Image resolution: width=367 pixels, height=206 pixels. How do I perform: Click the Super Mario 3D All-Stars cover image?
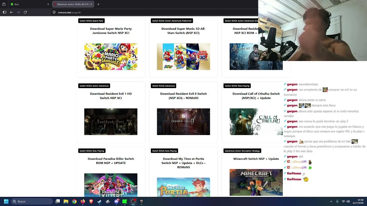183,57
